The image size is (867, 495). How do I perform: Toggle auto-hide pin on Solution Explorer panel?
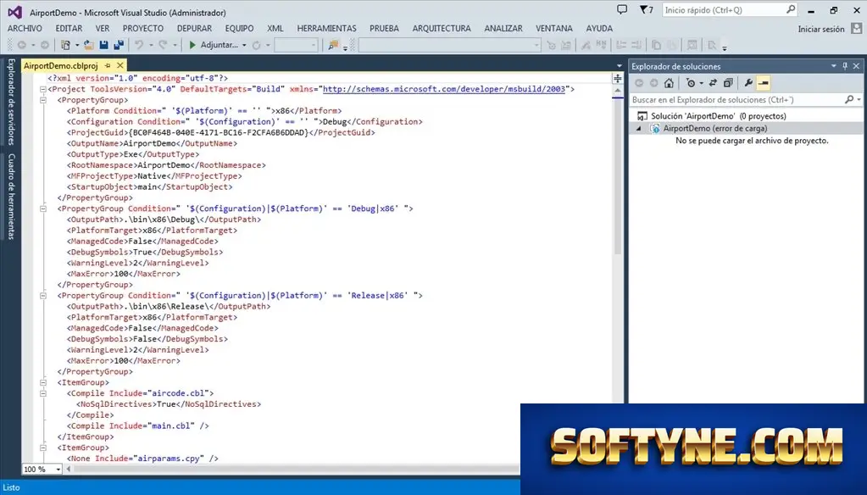coord(845,66)
